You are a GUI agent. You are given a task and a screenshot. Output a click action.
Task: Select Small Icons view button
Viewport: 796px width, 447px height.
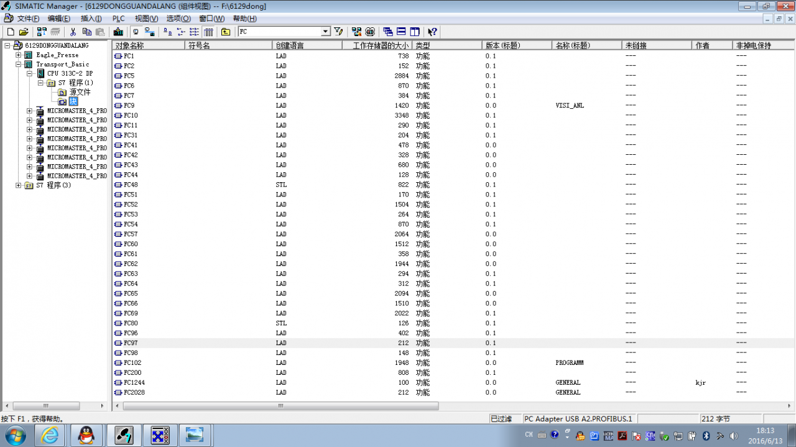[182, 32]
